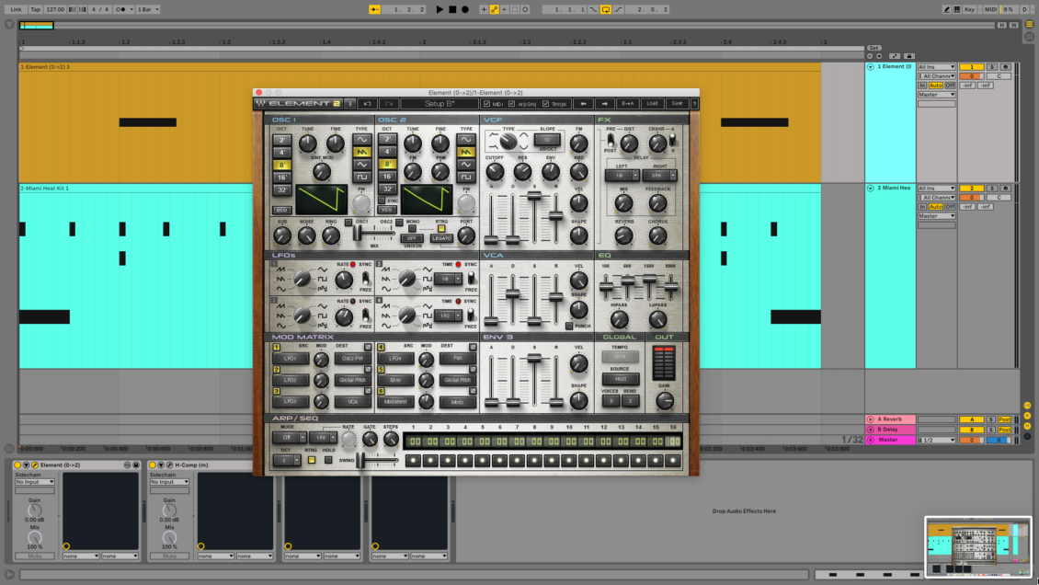Open track 1 All Ins input dropdown
This screenshot has width=1039, height=585.
point(936,67)
